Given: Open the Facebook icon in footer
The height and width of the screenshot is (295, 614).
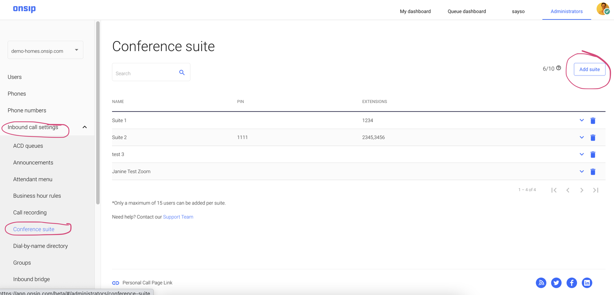Looking at the screenshot, I should [571, 283].
